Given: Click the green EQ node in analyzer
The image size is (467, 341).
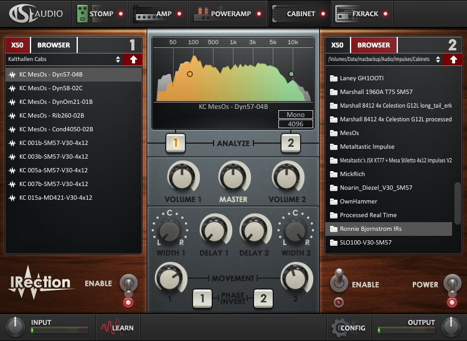Looking at the screenshot, I should [x=291, y=74].
